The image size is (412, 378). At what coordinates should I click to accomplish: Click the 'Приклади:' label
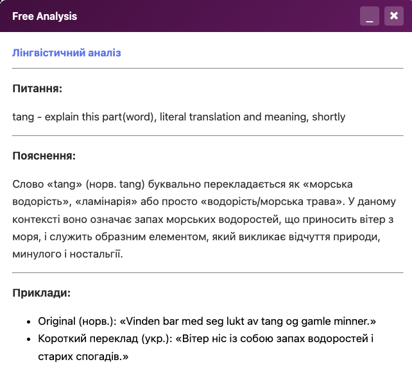42,293
